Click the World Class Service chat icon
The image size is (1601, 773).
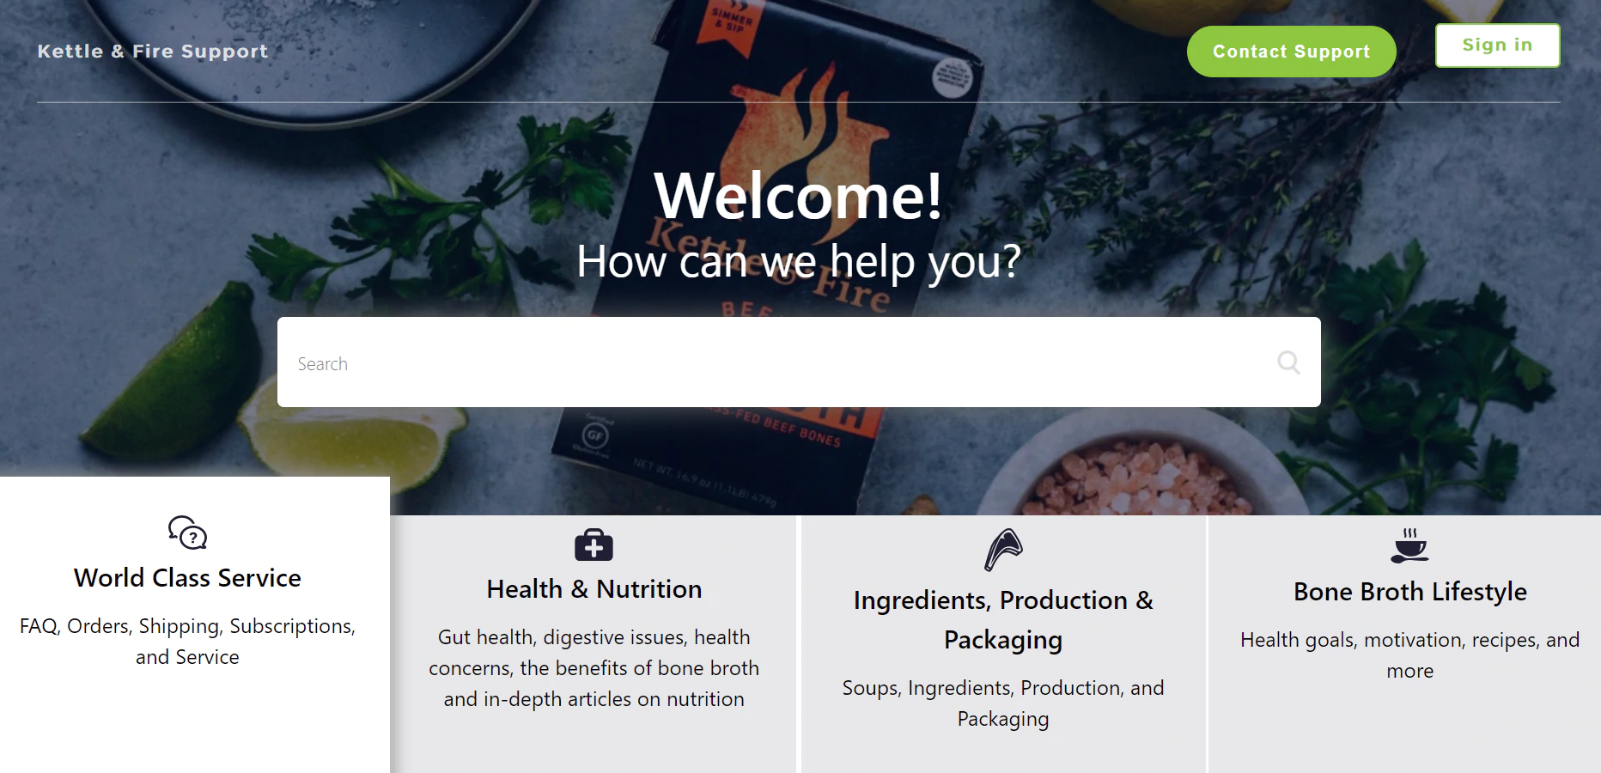(187, 533)
